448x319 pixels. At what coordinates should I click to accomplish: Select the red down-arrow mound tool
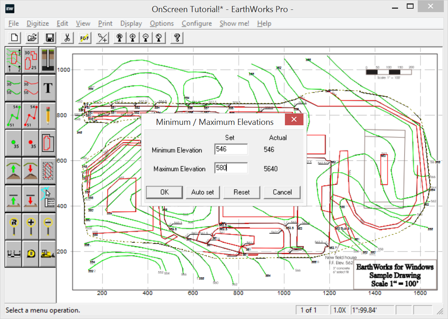click(31, 171)
